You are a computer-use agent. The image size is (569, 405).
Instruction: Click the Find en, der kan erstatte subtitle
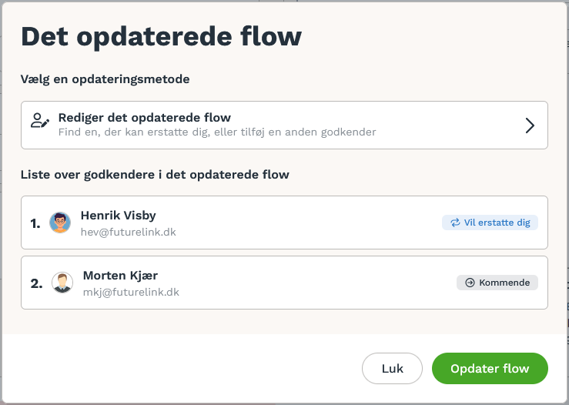[217, 132]
